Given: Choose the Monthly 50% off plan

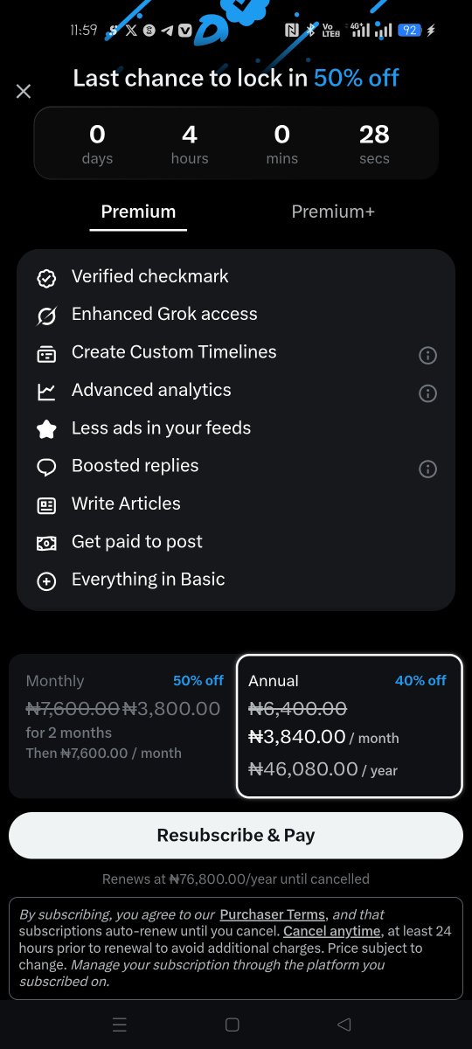Looking at the screenshot, I should click(122, 726).
